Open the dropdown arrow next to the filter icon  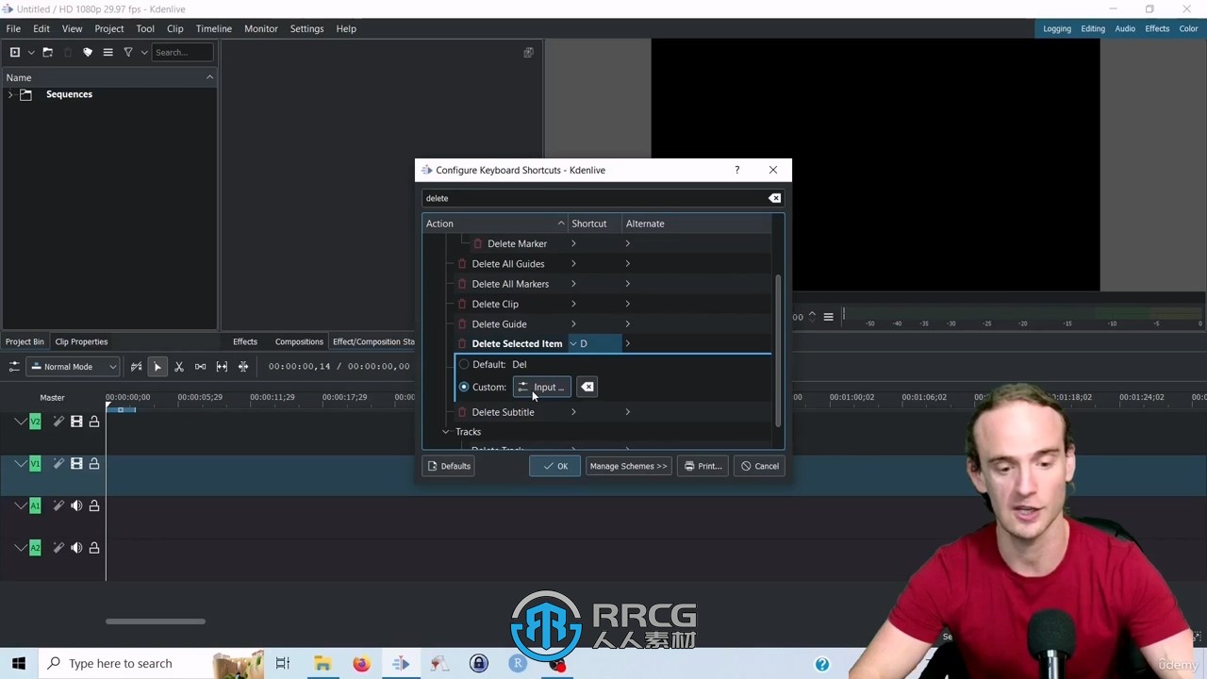point(144,52)
